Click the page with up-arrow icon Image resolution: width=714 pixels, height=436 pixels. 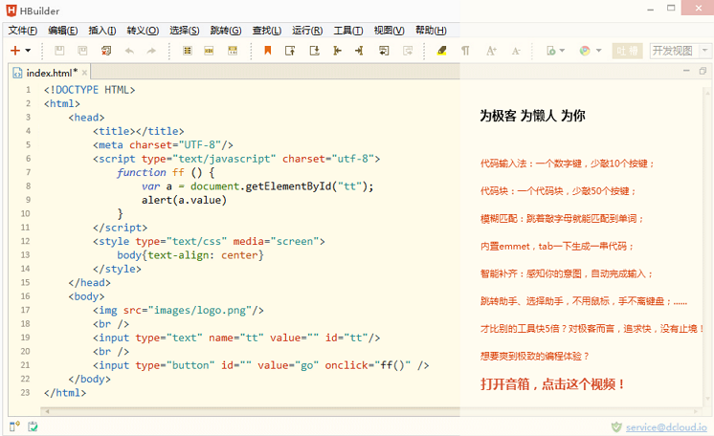(290, 51)
